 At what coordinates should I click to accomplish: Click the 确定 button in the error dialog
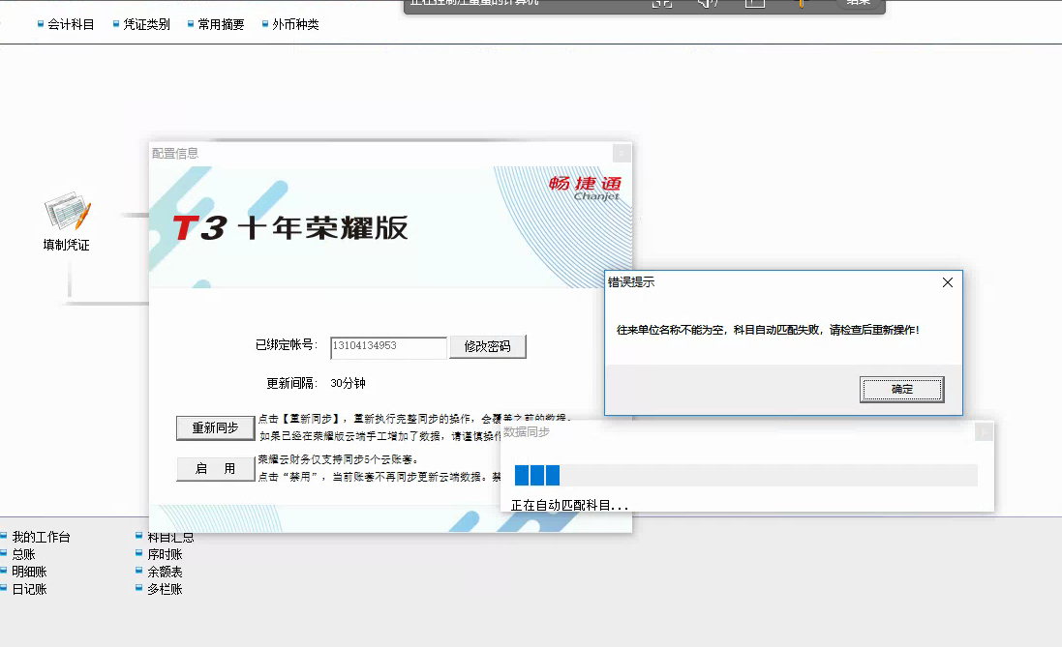coord(901,389)
